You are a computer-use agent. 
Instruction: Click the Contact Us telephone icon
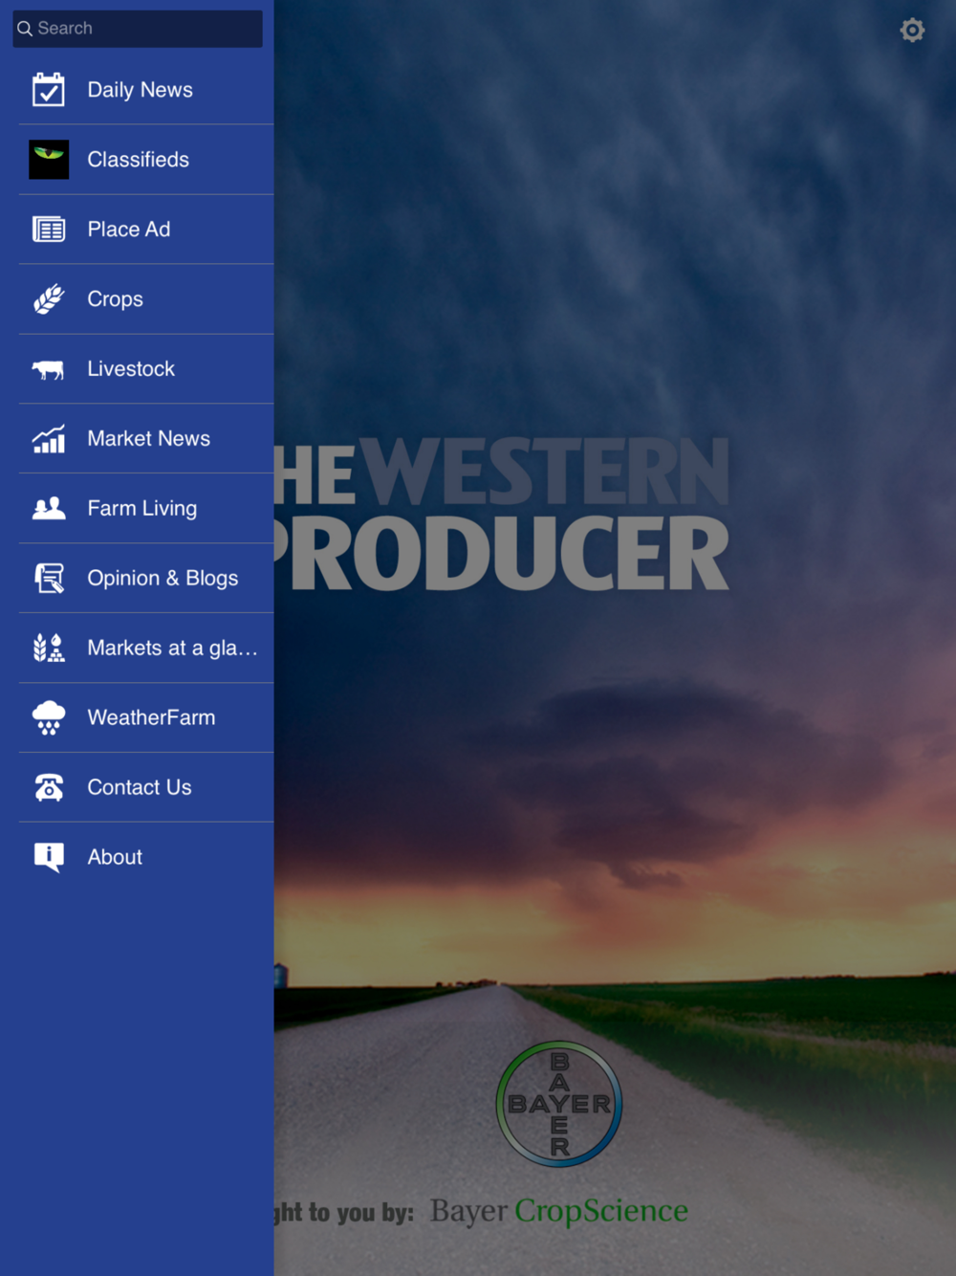[x=49, y=787]
